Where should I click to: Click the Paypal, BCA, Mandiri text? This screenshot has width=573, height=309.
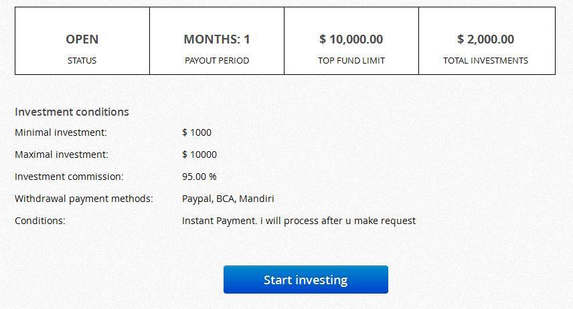(228, 199)
